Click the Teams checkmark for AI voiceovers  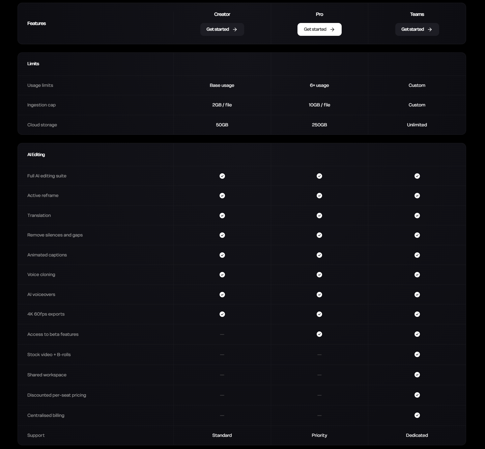(417, 295)
